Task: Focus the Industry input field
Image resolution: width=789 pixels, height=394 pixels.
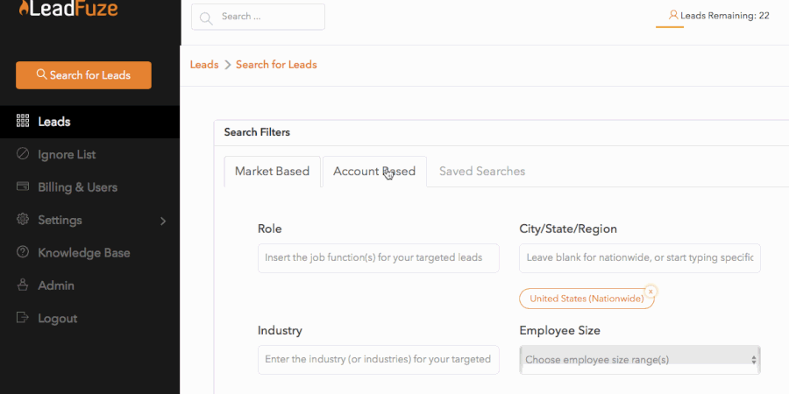Action: click(379, 360)
